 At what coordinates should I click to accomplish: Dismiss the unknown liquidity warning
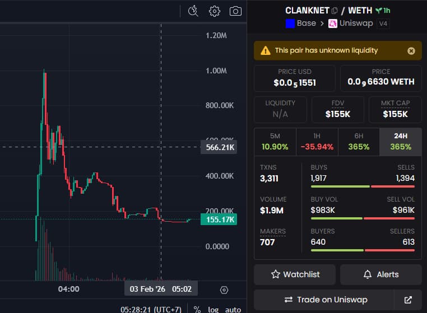click(x=411, y=51)
